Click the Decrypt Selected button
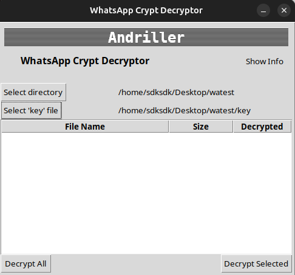The height and width of the screenshot is (275, 295). (256, 263)
